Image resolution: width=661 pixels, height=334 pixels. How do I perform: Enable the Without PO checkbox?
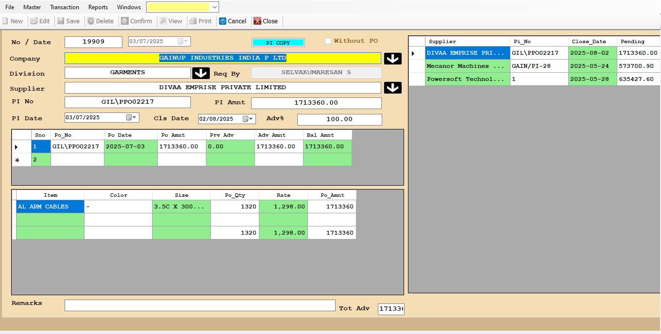pyautogui.click(x=328, y=41)
